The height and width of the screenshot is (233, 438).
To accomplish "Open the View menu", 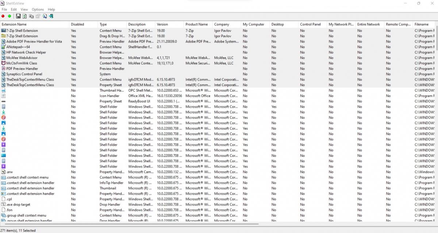I will [24, 9].
